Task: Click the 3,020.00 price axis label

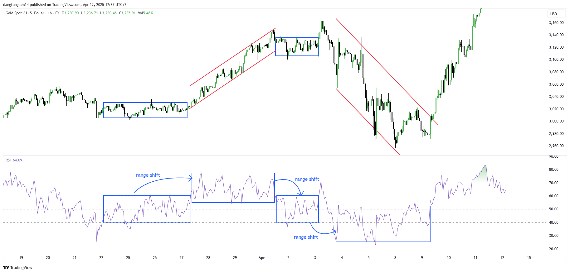Action: click(556, 109)
